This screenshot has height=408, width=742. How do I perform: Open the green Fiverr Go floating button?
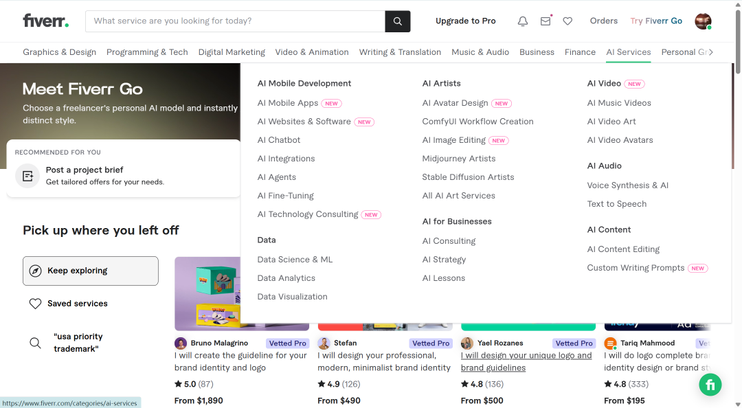coord(710,385)
